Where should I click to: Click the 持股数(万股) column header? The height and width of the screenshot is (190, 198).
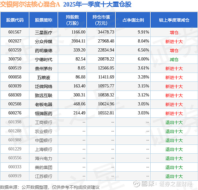coord(72,20)
